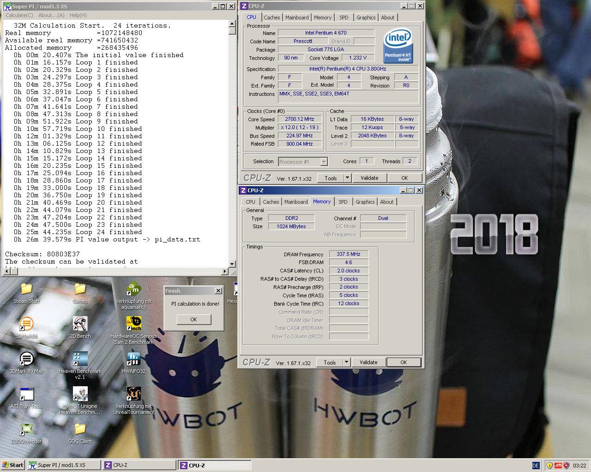The image size is (591, 472).
Task: Click the top CPU-Z window title icon
Action: click(244, 6)
